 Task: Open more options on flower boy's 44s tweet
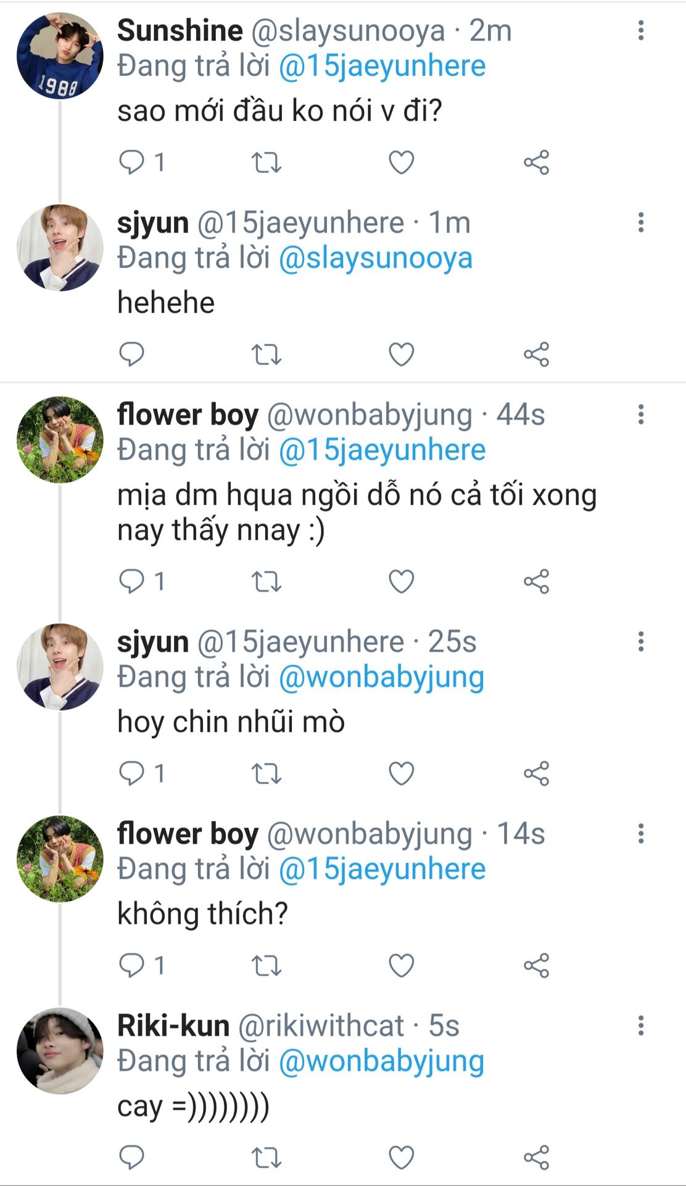(x=641, y=414)
